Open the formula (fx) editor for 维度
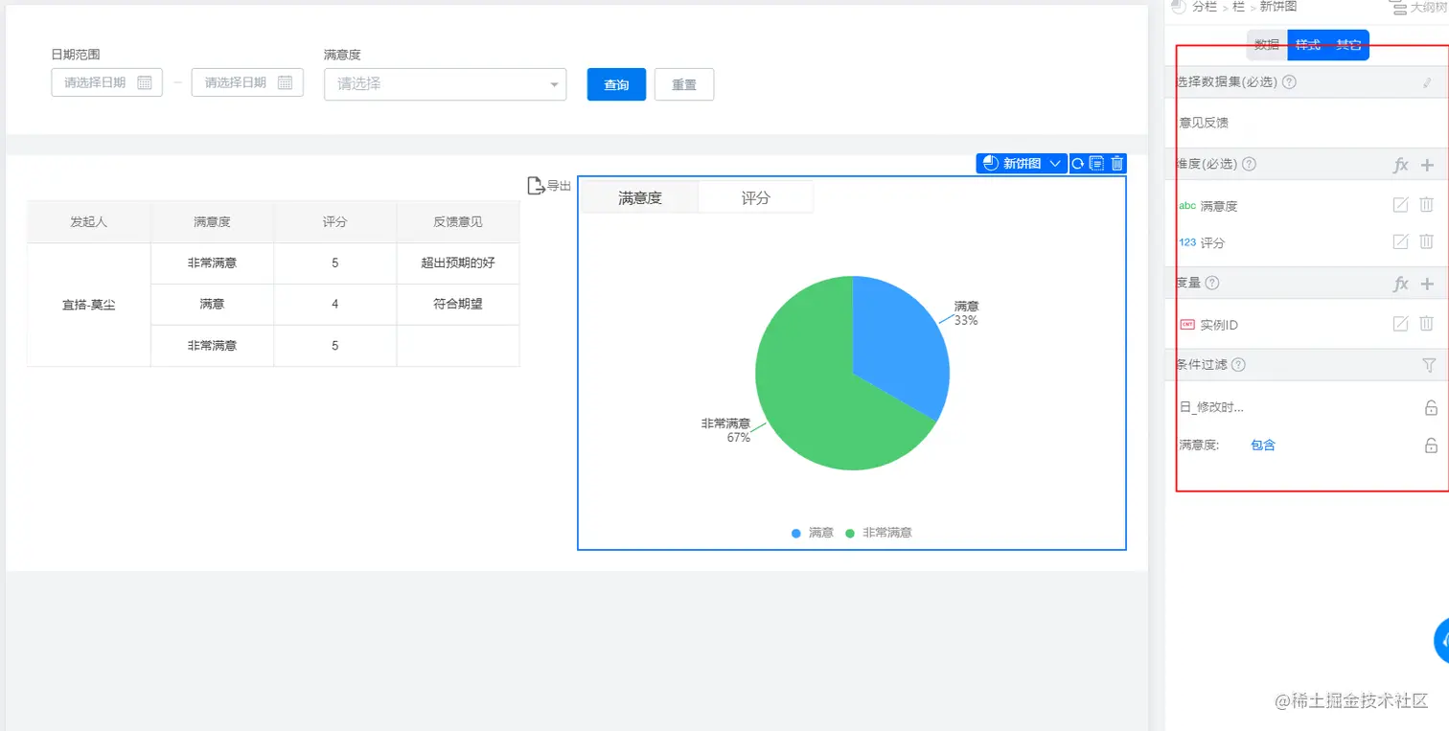1449x731 pixels. (1400, 165)
